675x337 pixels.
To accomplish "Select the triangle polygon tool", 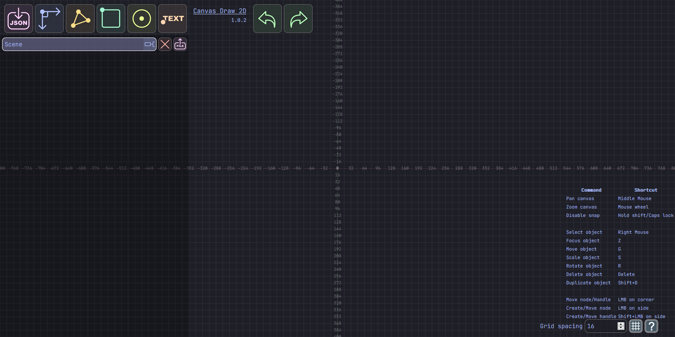I will pos(80,19).
